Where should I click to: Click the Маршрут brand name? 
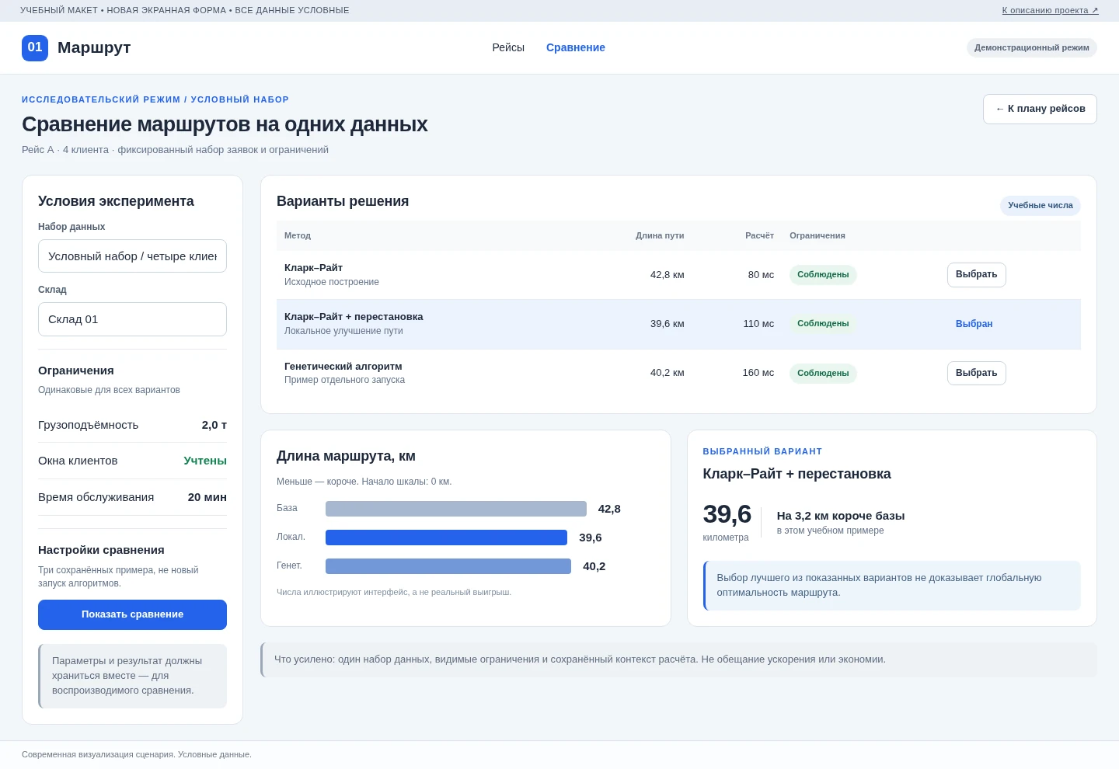94,47
